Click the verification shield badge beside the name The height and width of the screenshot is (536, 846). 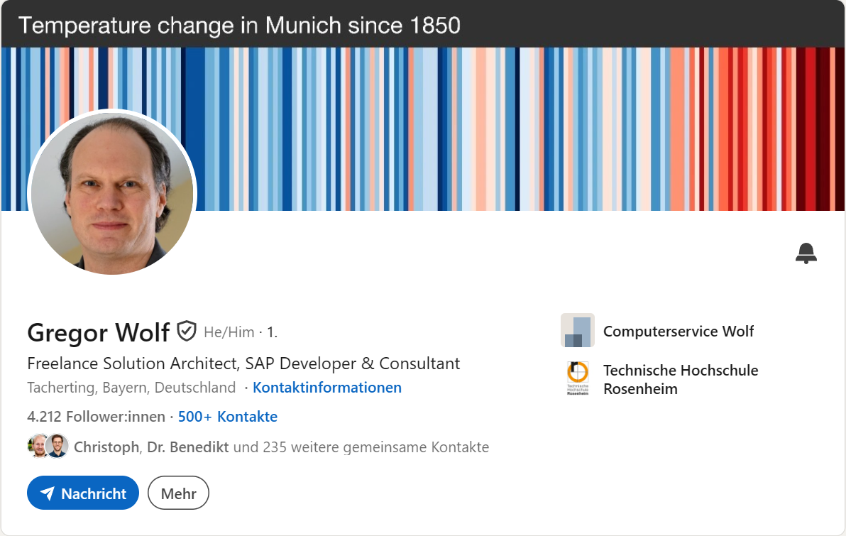click(x=187, y=331)
